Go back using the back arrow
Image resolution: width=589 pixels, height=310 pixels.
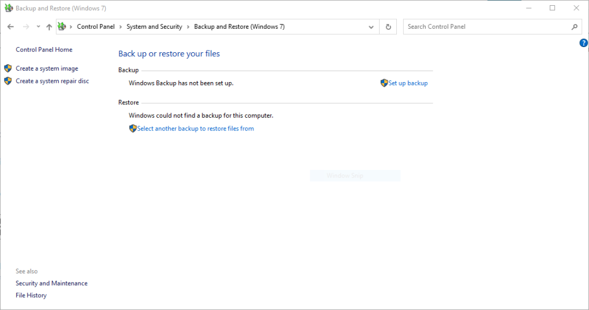pyautogui.click(x=10, y=26)
